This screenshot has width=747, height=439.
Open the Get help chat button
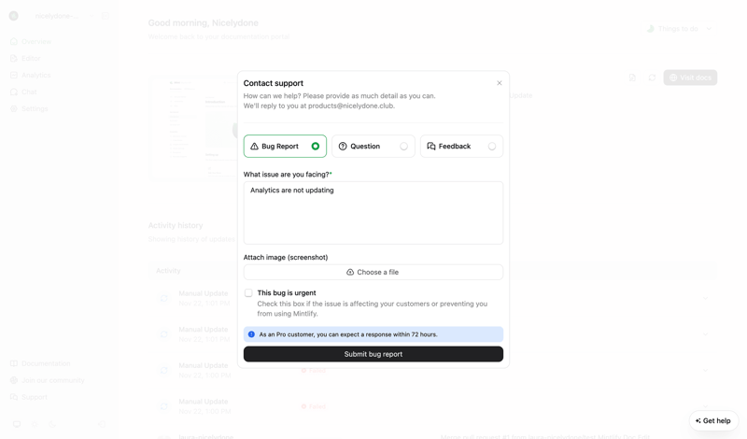[x=713, y=421]
